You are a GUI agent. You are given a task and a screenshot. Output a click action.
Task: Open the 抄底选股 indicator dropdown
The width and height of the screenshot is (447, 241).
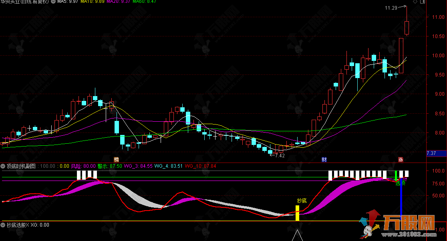(3, 225)
